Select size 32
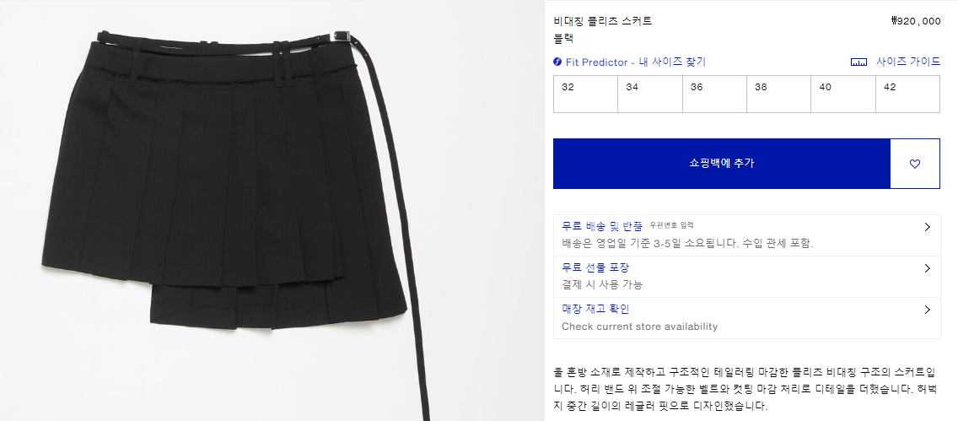This screenshot has height=421, width=958. 585,94
